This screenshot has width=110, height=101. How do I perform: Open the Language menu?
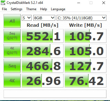point(58,9)
